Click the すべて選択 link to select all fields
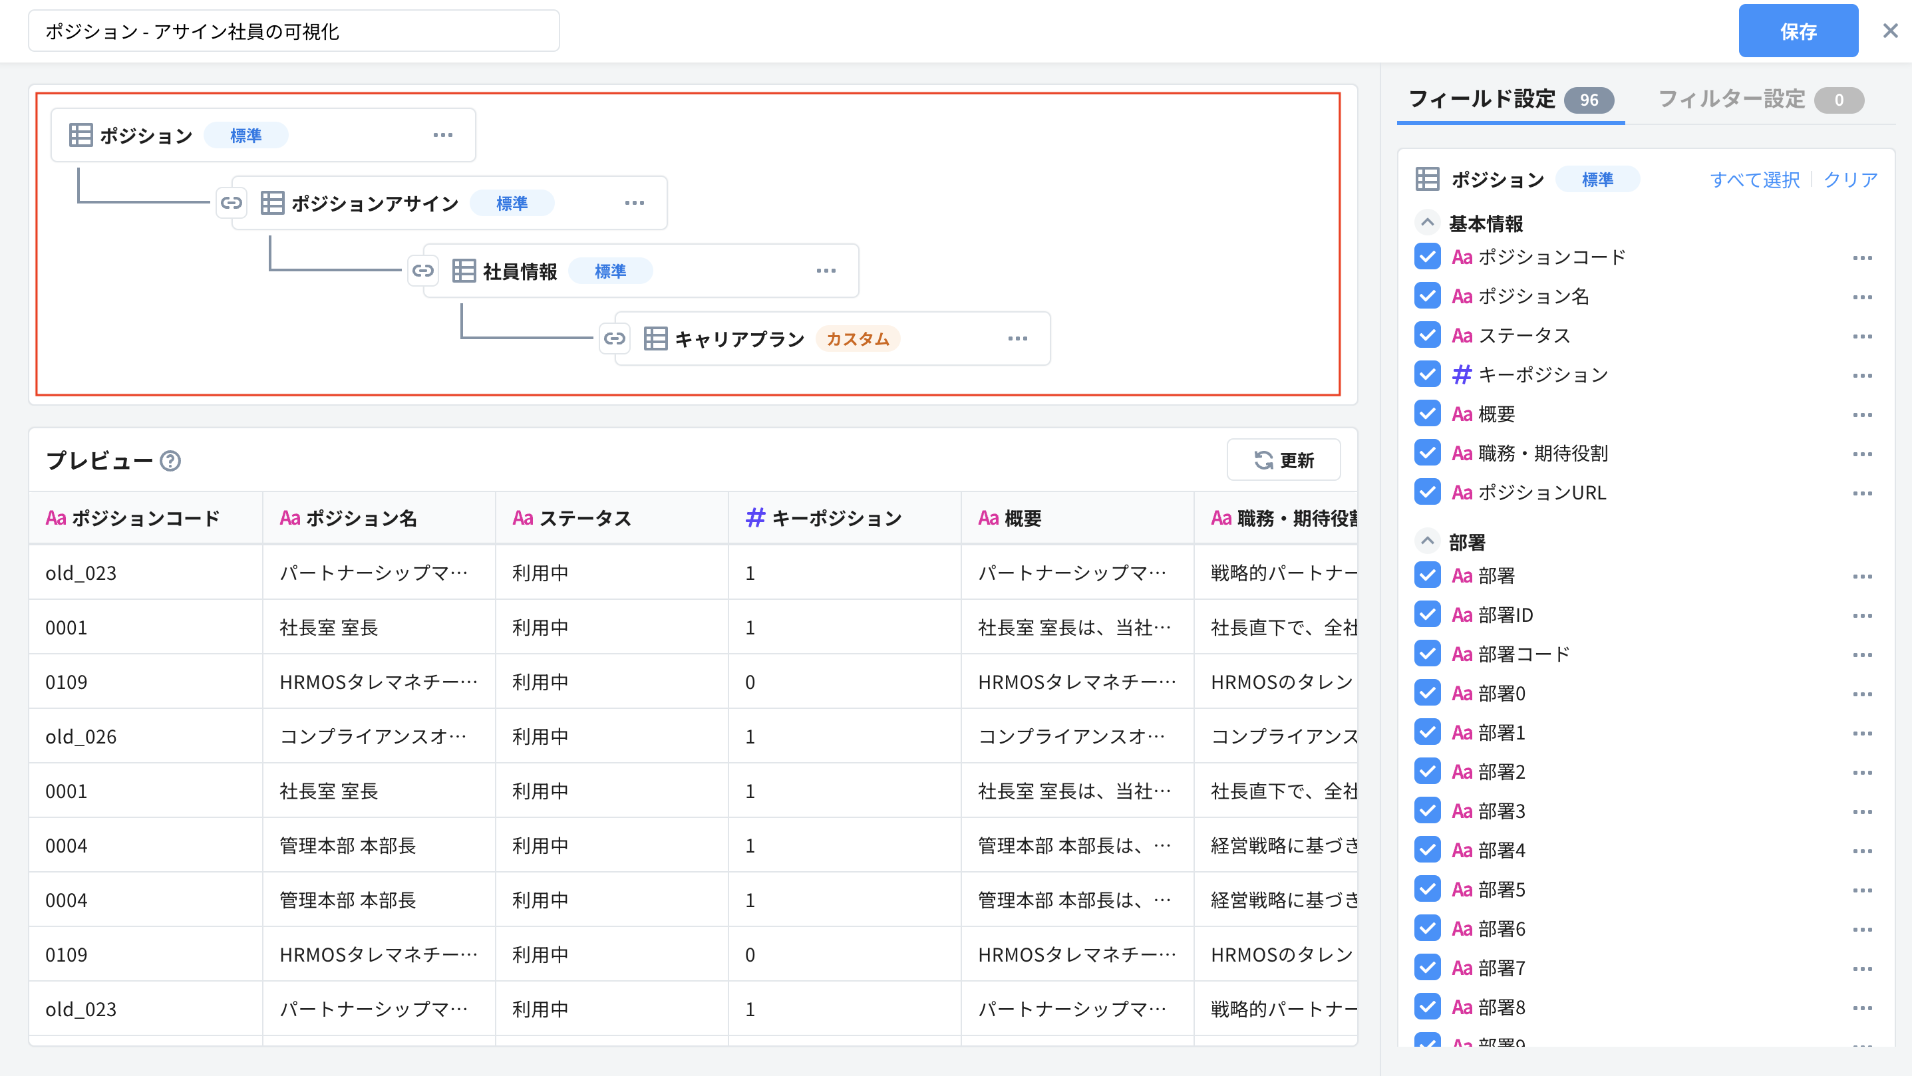 click(x=1756, y=179)
